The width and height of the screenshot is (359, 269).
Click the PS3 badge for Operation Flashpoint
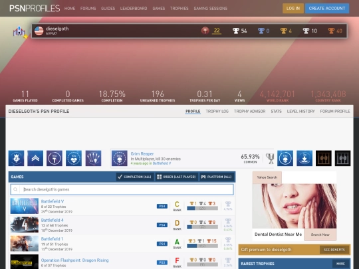[x=162, y=262]
